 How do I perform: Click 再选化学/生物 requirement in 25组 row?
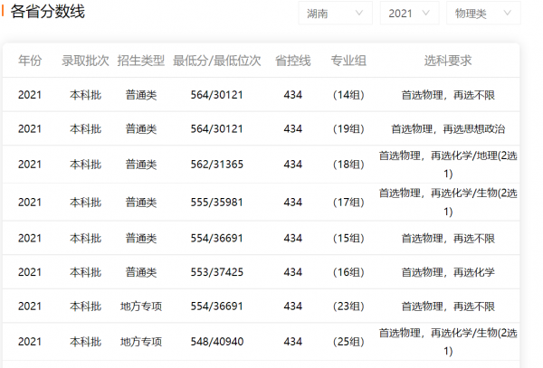pos(448,342)
